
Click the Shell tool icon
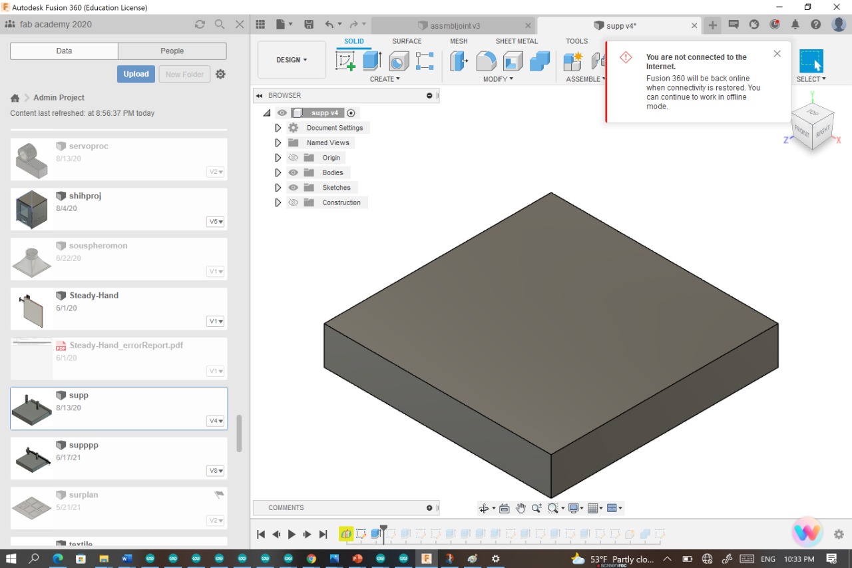coord(513,61)
